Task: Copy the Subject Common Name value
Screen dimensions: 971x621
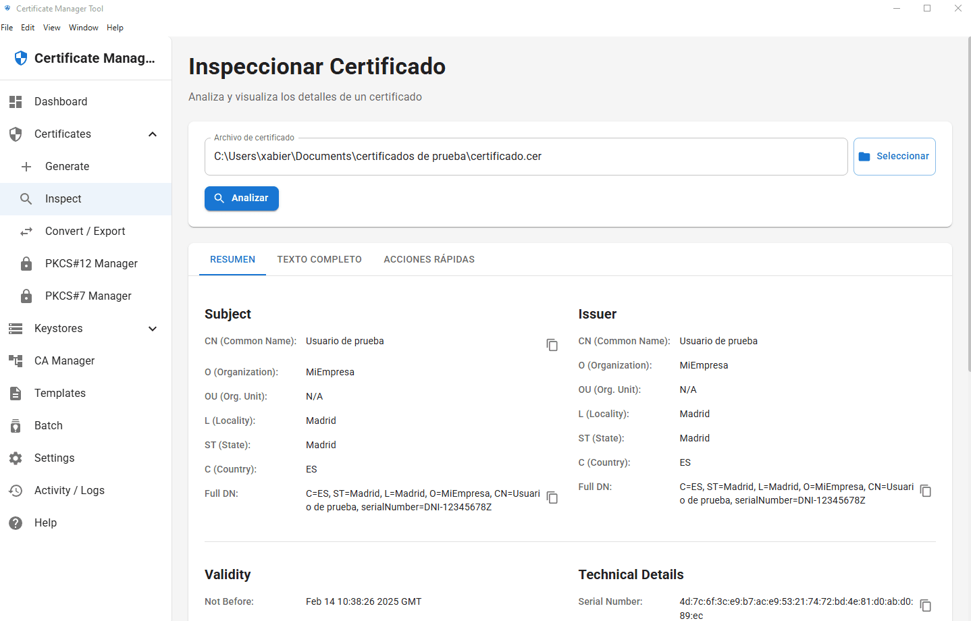Action: tap(552, 345)
